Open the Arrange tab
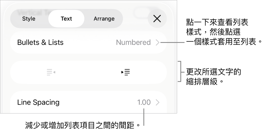 point(104,19)
